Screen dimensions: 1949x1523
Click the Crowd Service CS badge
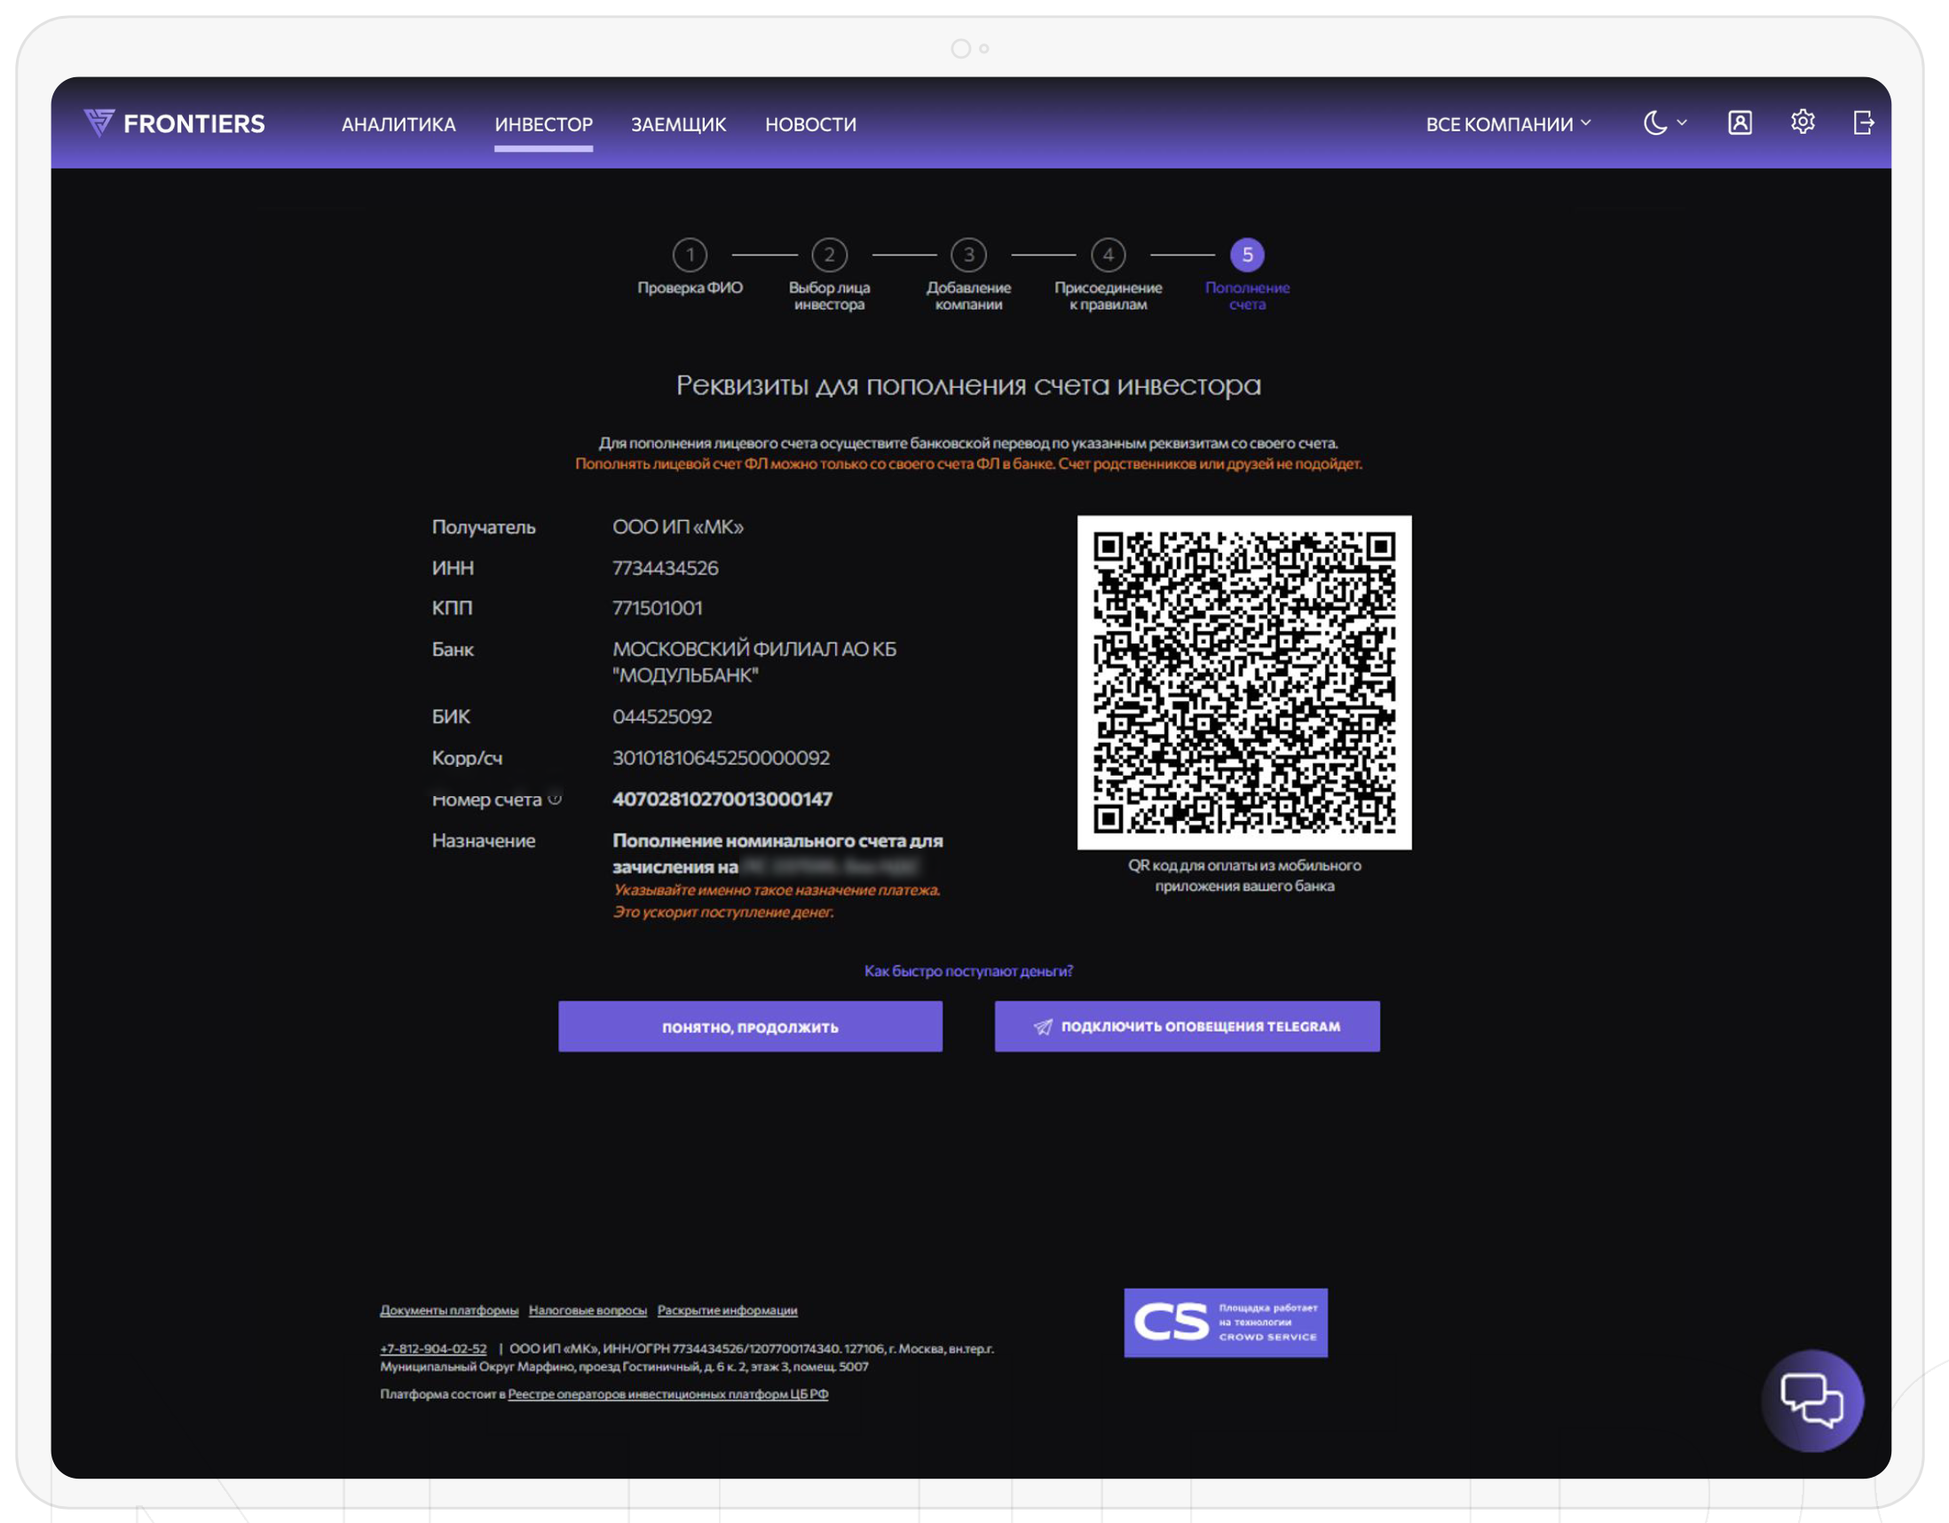(1225, 1322)
